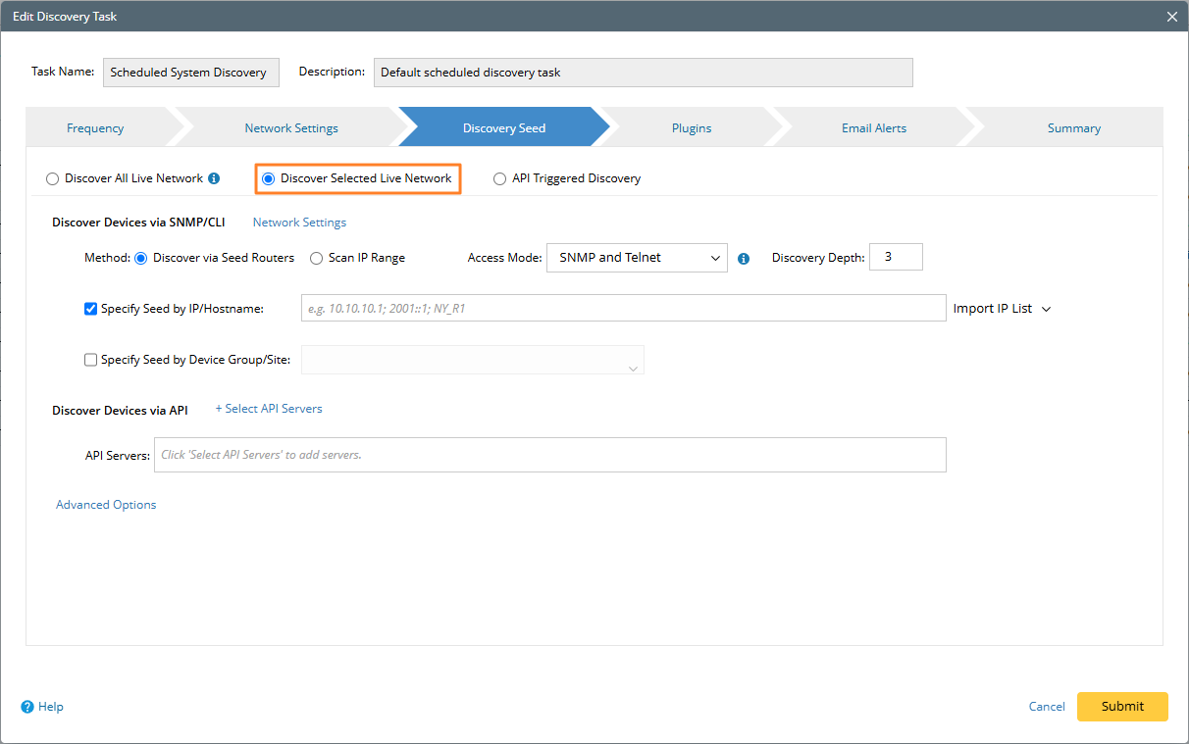
Task: Select Discover All Live Network option
Action: click(x=53, y=179)
